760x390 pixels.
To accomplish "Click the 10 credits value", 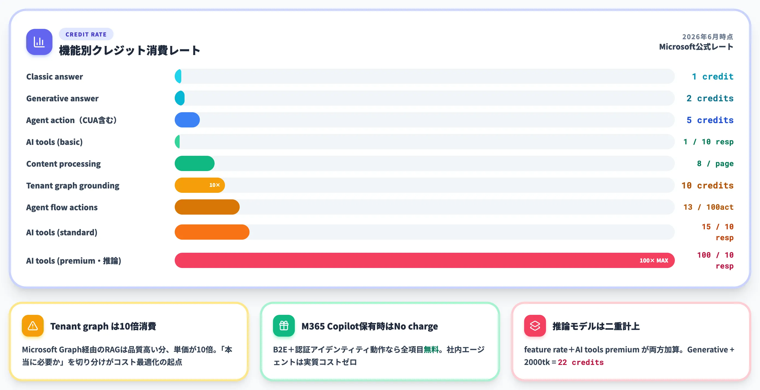I will 708,185.
